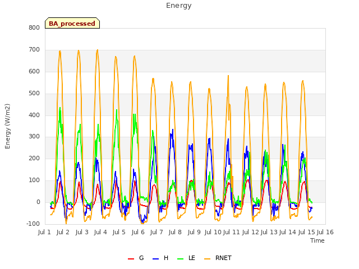
Task: Click the Jul 15 x-axis tick label
Action: point(306,232)
